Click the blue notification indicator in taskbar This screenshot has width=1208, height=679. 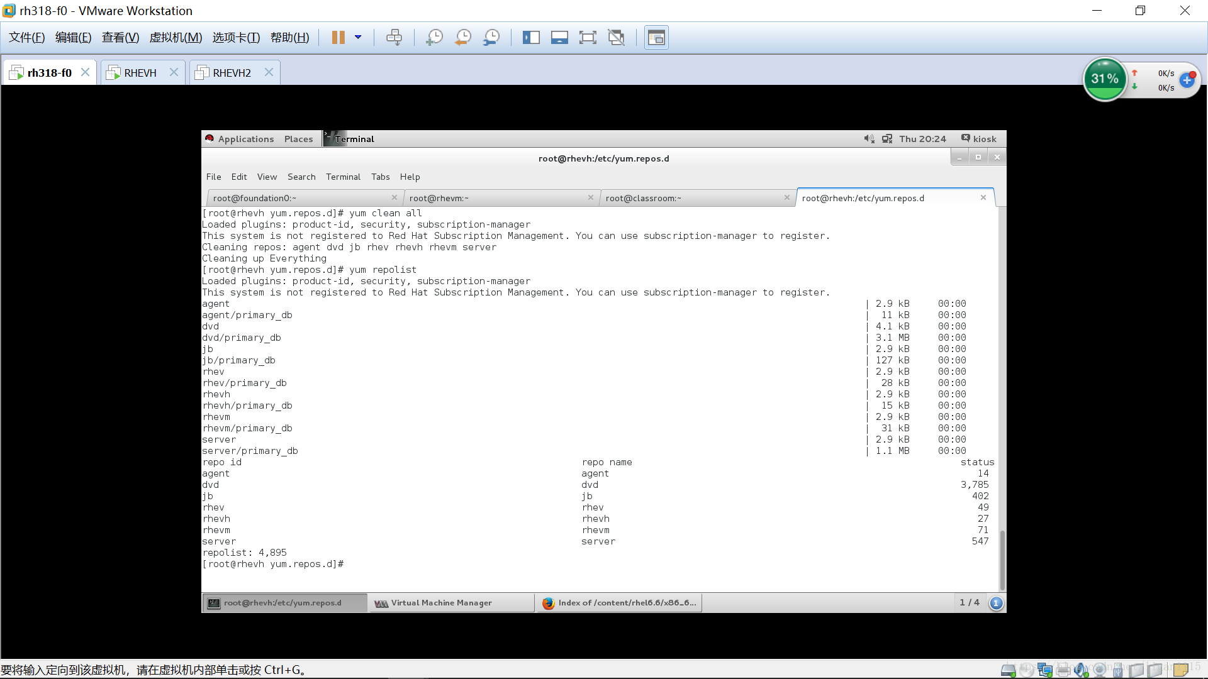click(996, 603)
